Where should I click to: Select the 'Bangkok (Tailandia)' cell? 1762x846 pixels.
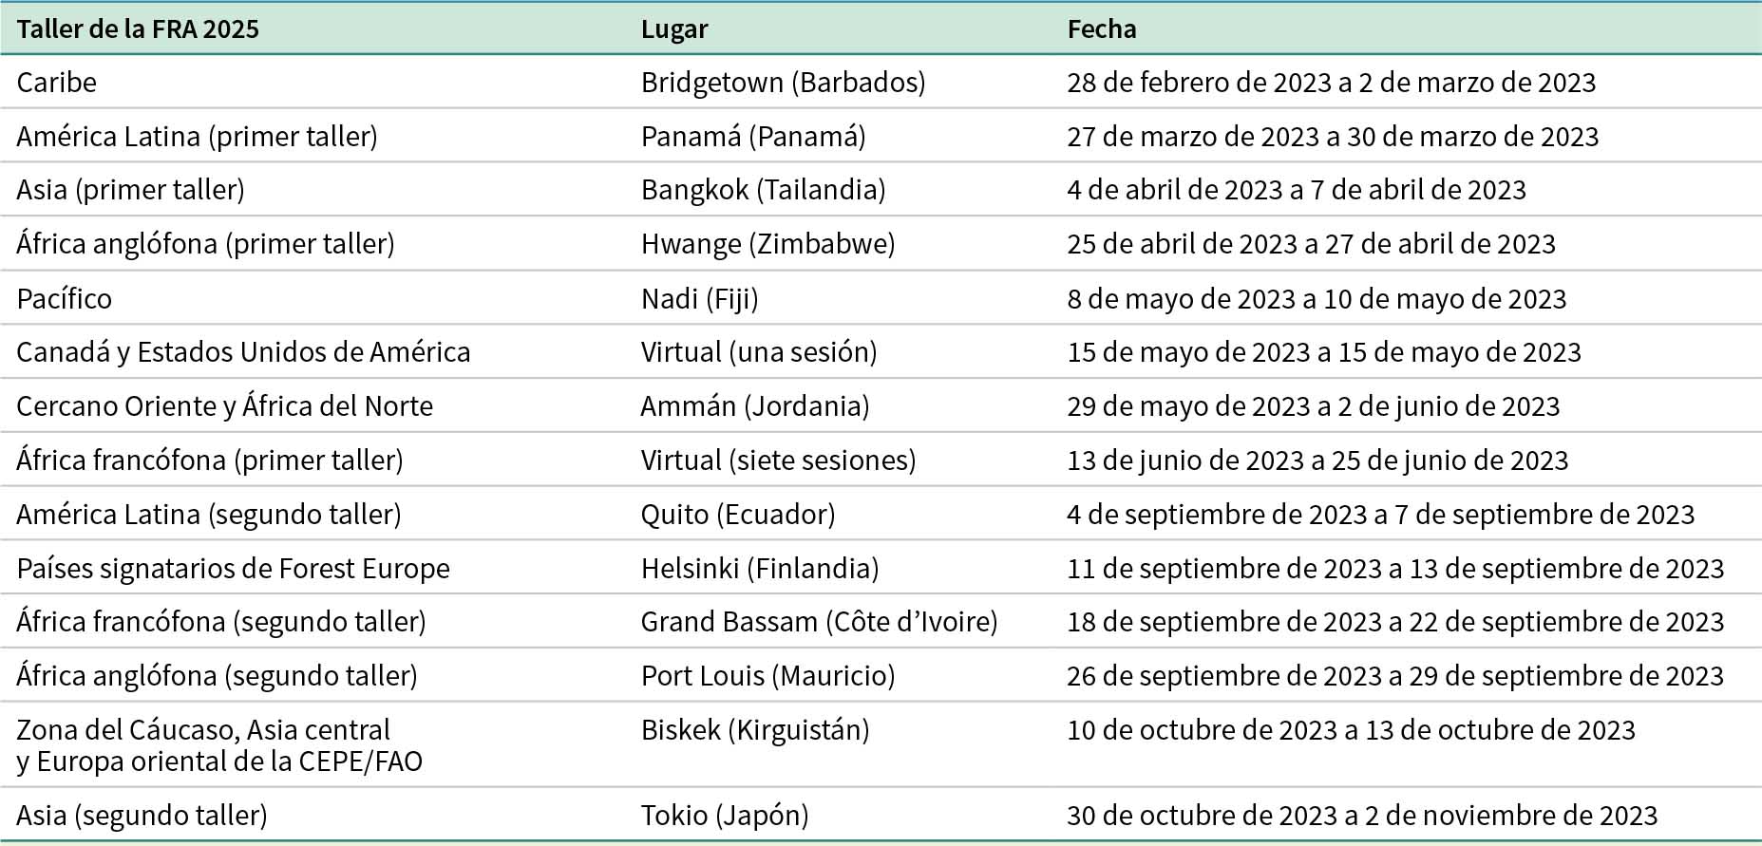click(x=763, y=190)
